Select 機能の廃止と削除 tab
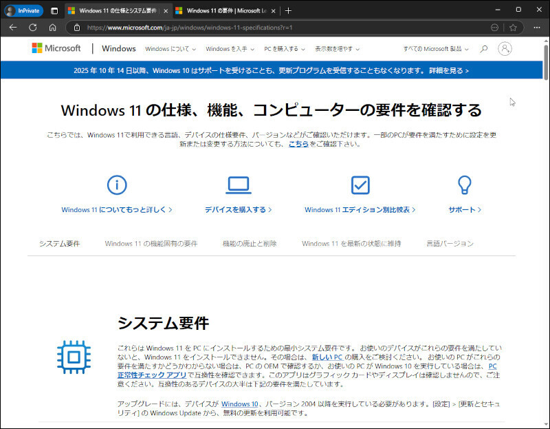 pos(250,244)
